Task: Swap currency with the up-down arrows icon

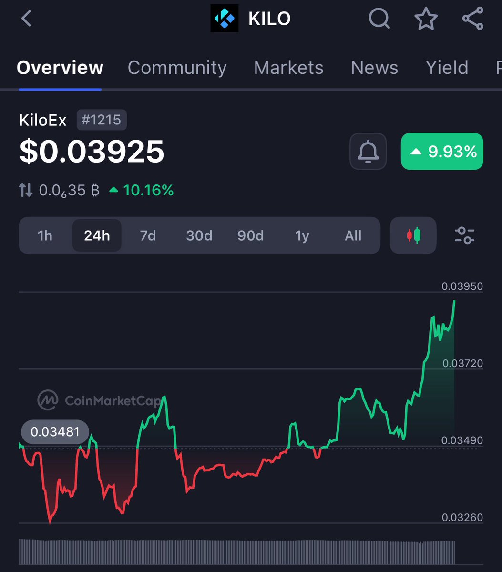Action: tap(26, 191)
